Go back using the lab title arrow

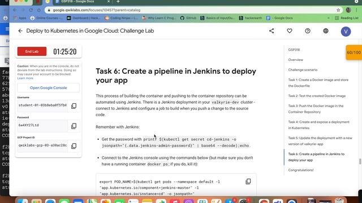(20, 31)
